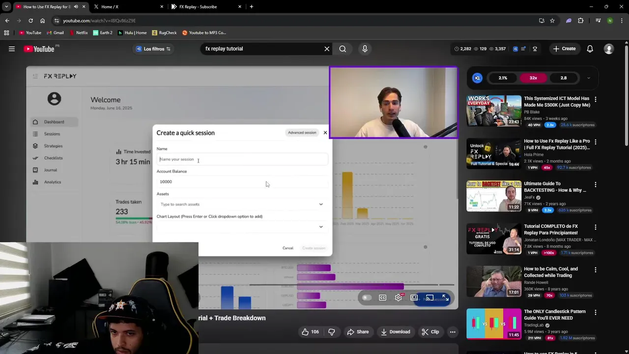The height and width of the screenshot is (354, 629).
Task: Open Los filtros filter control
Action: pyautogui.click(x=153, y=49)
